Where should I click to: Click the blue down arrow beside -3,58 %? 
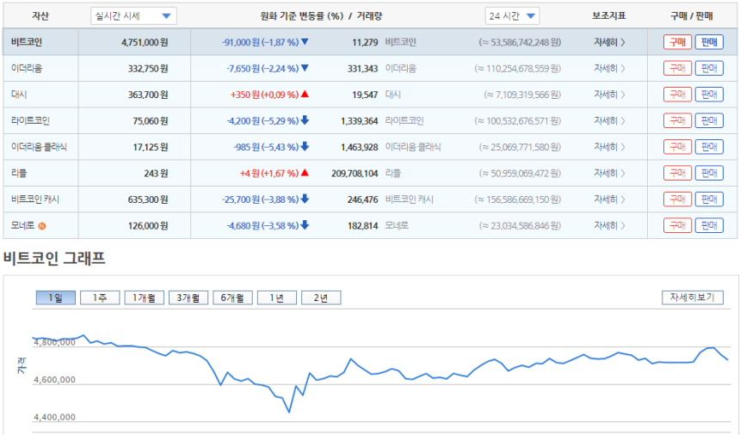coord(305,224)
